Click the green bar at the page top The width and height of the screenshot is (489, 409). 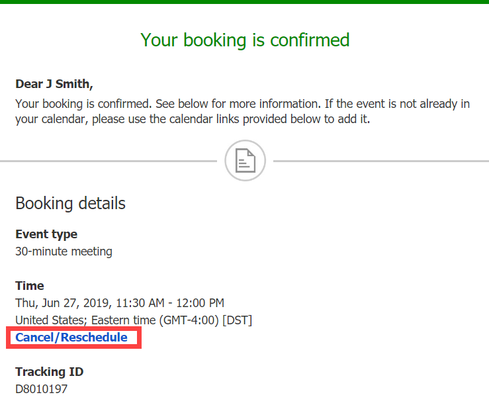tap(245, 2)
